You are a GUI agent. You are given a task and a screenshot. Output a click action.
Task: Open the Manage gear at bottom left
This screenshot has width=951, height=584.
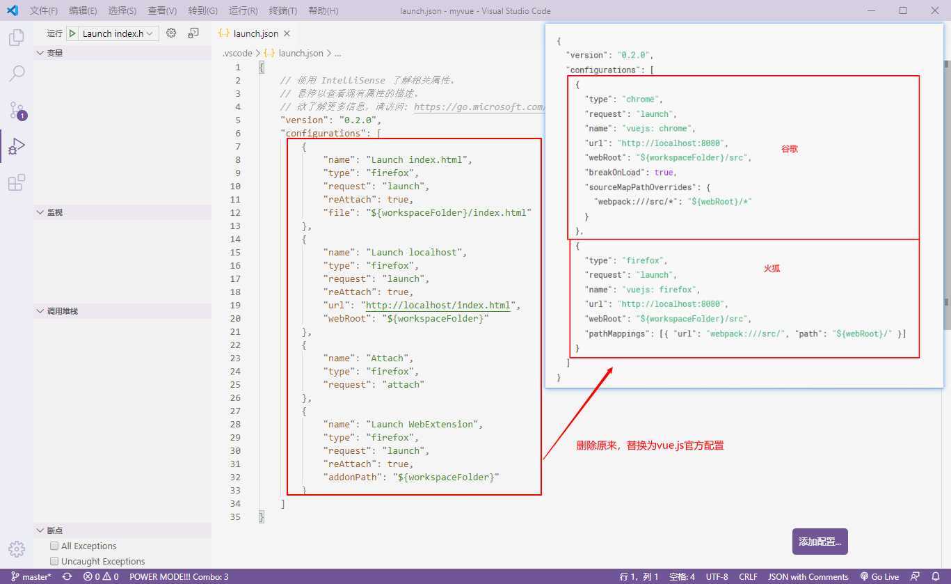[x=17, y=549]
